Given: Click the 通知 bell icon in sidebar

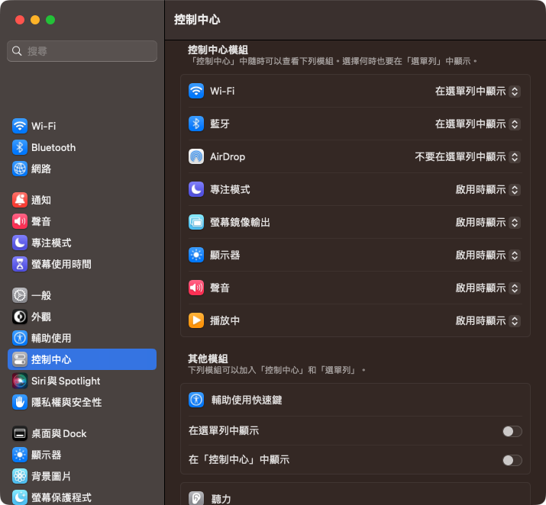Looking at the screenshot, I should [20, 200].
